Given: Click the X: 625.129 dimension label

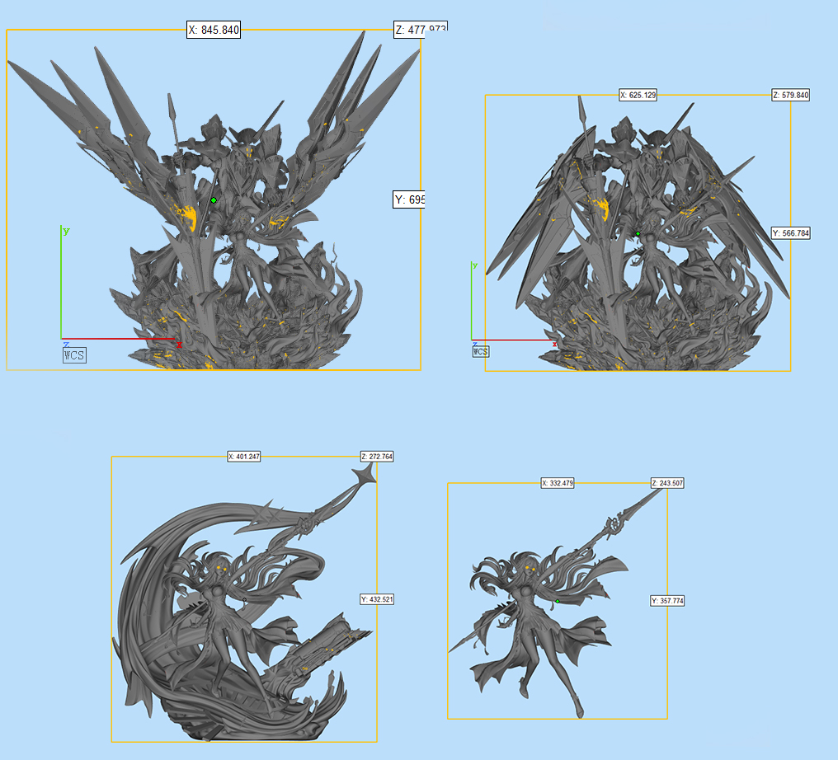Looking at the screenshot, I should coord(638,95).
